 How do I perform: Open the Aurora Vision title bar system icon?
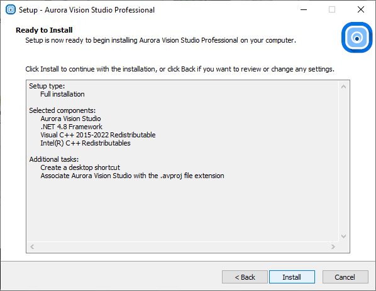pyautogui.click(x=11, y=10)
